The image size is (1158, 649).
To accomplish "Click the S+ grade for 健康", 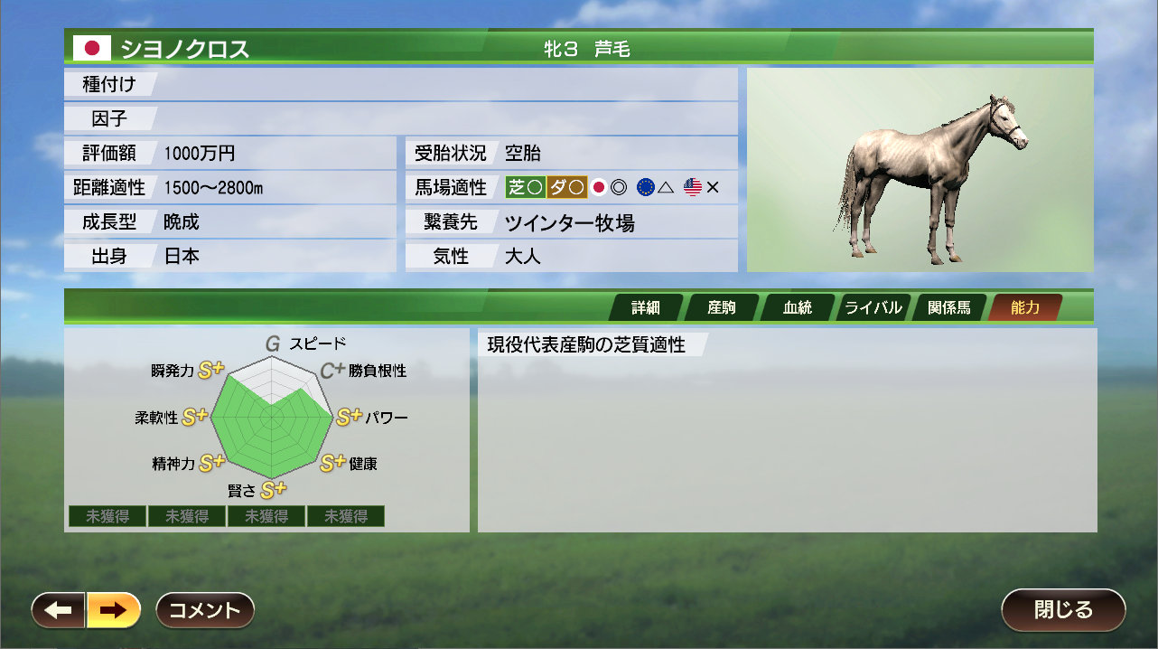I will click(x=333, y=463).
